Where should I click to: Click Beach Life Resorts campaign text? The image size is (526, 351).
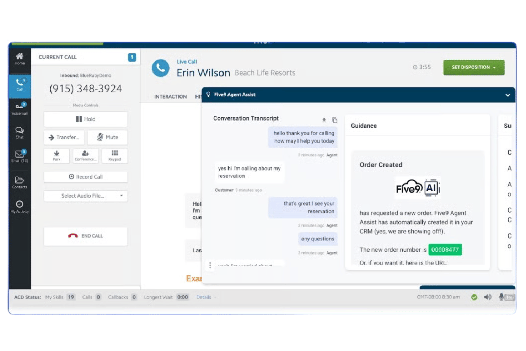(x=265, y=73)
